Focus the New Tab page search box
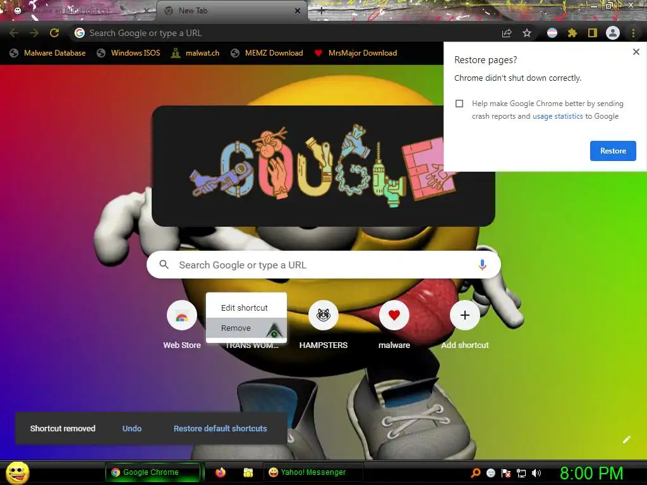The width and height of the screenshot is (647, 485). click(323, 265)
